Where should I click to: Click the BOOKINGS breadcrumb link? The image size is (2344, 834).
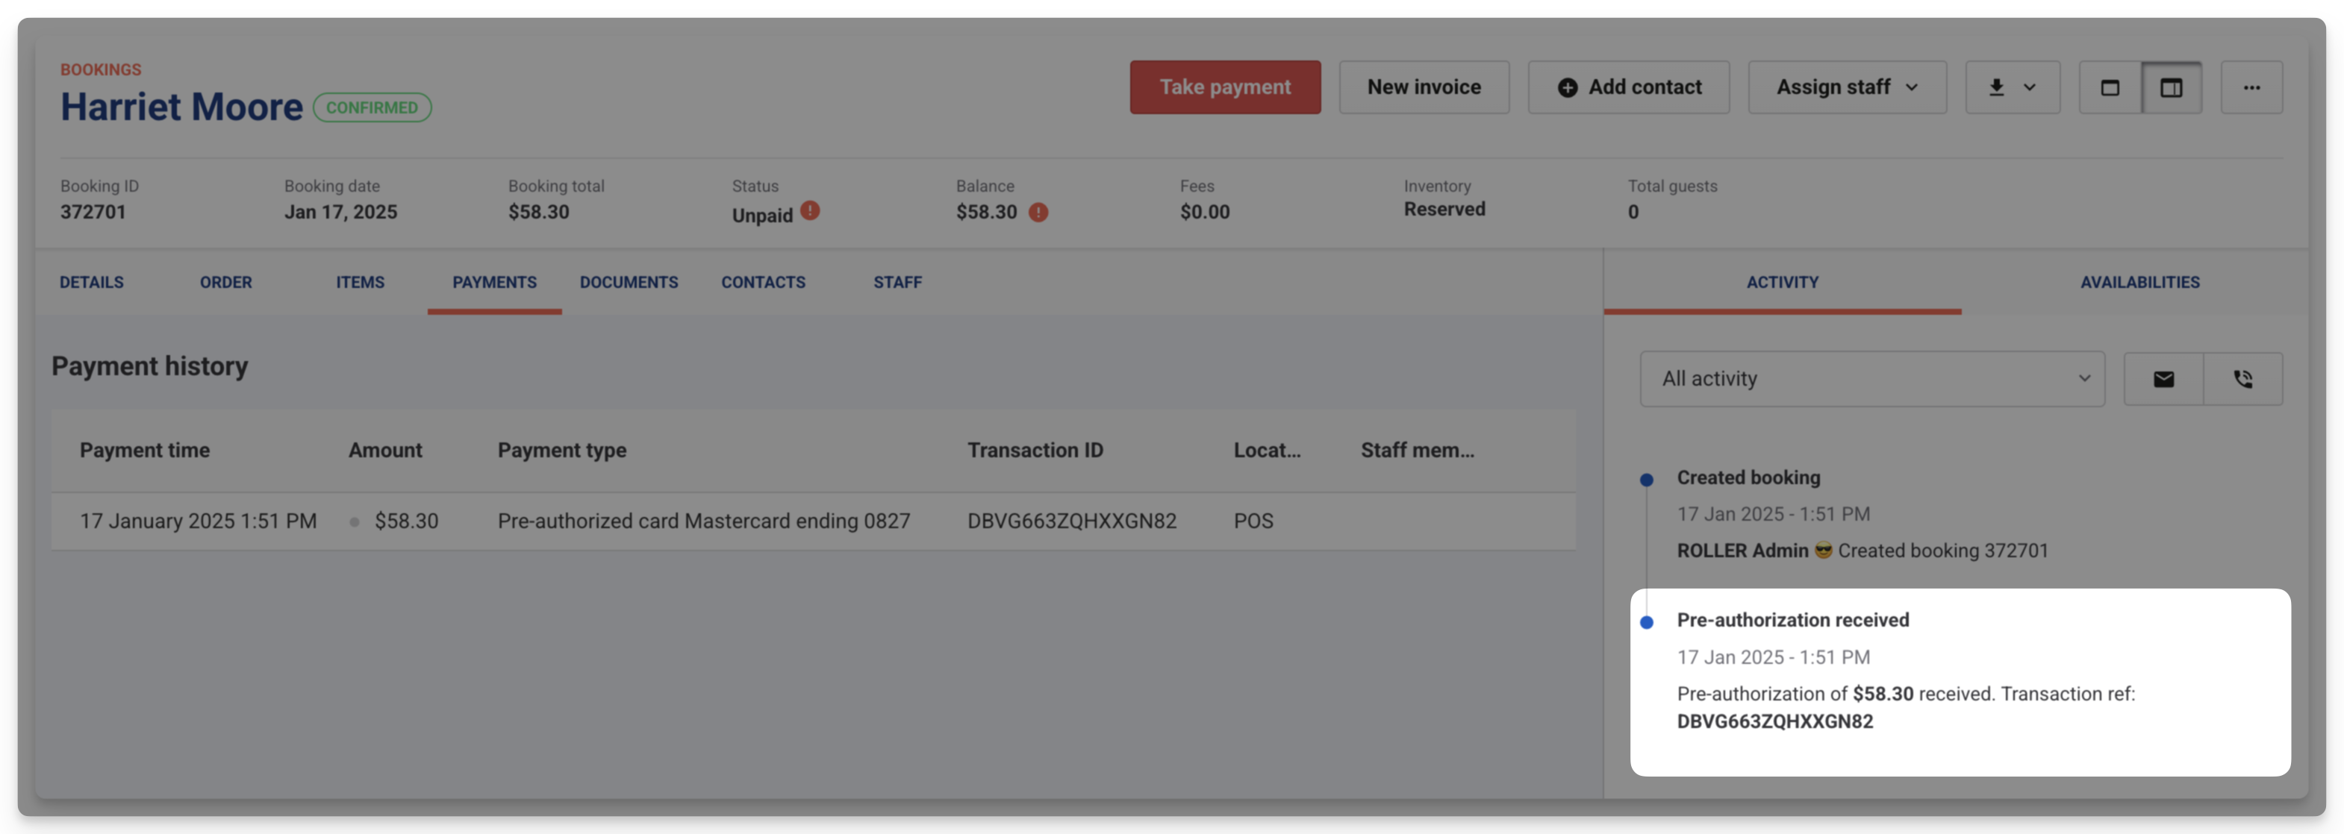tap(101, 70)
